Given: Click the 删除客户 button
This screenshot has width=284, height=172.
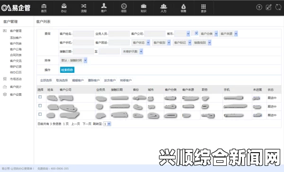Looking at the screenshot, I should pos(94,80).
